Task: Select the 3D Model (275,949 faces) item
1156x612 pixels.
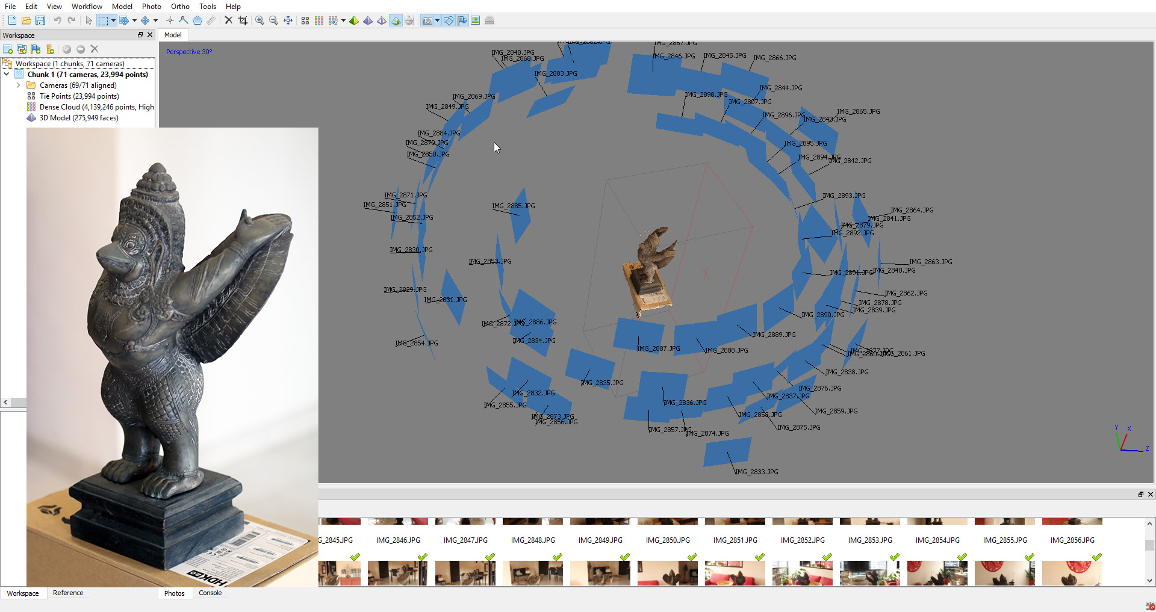Action: point(79,117)
